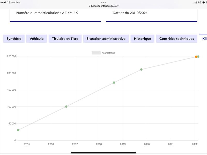207x155 pixels.
Task: Tap the home indicator bar at bottom
Action: pos(103,153)
